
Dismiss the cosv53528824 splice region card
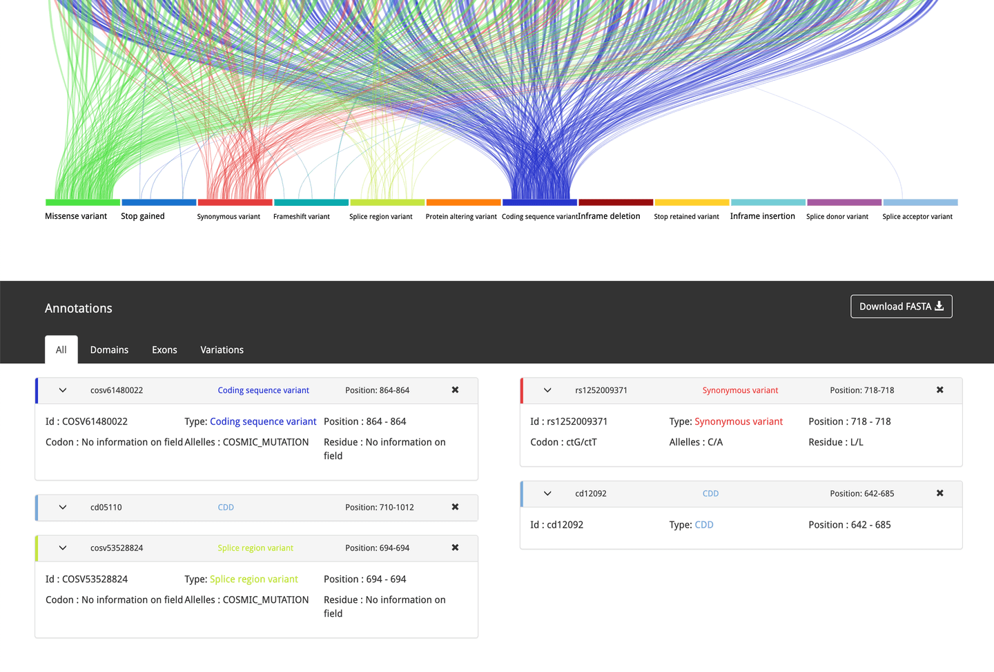(x=455, y=548)
